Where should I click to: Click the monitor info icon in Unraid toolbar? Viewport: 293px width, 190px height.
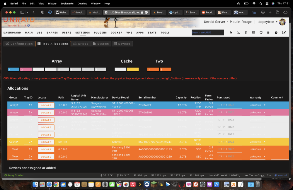coord(261,33)
